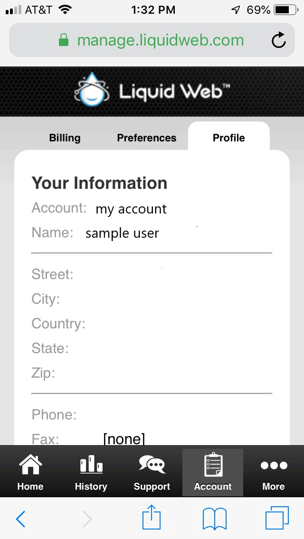Viewport: 304px width, 539px height.
Task: Open the More options menu
Action: tap(273, 472)
